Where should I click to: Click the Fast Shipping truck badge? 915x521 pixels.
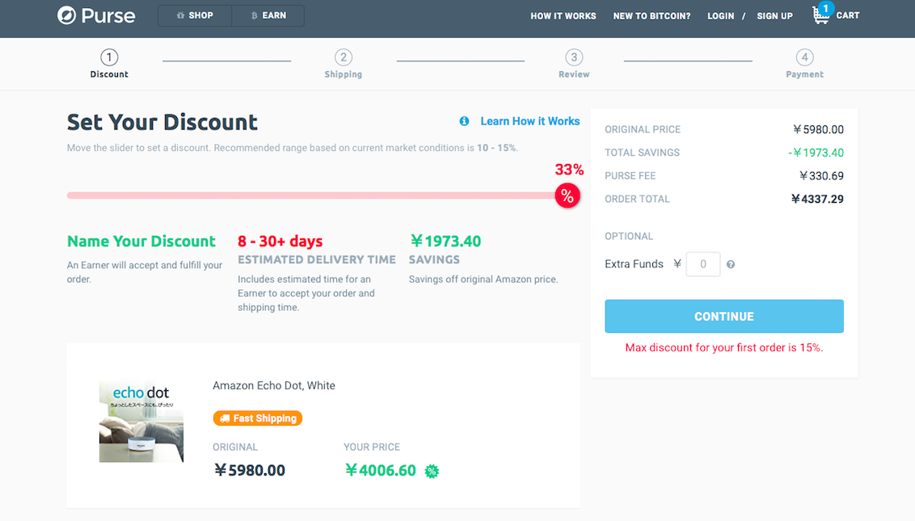tap(257, 418)
